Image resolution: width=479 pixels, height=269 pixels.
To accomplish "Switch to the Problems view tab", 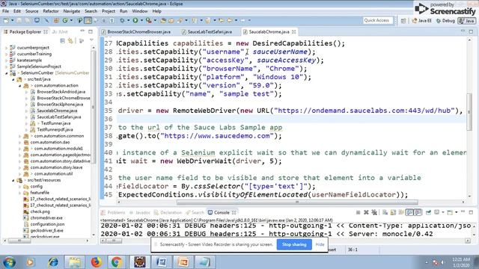I will 116,212.
